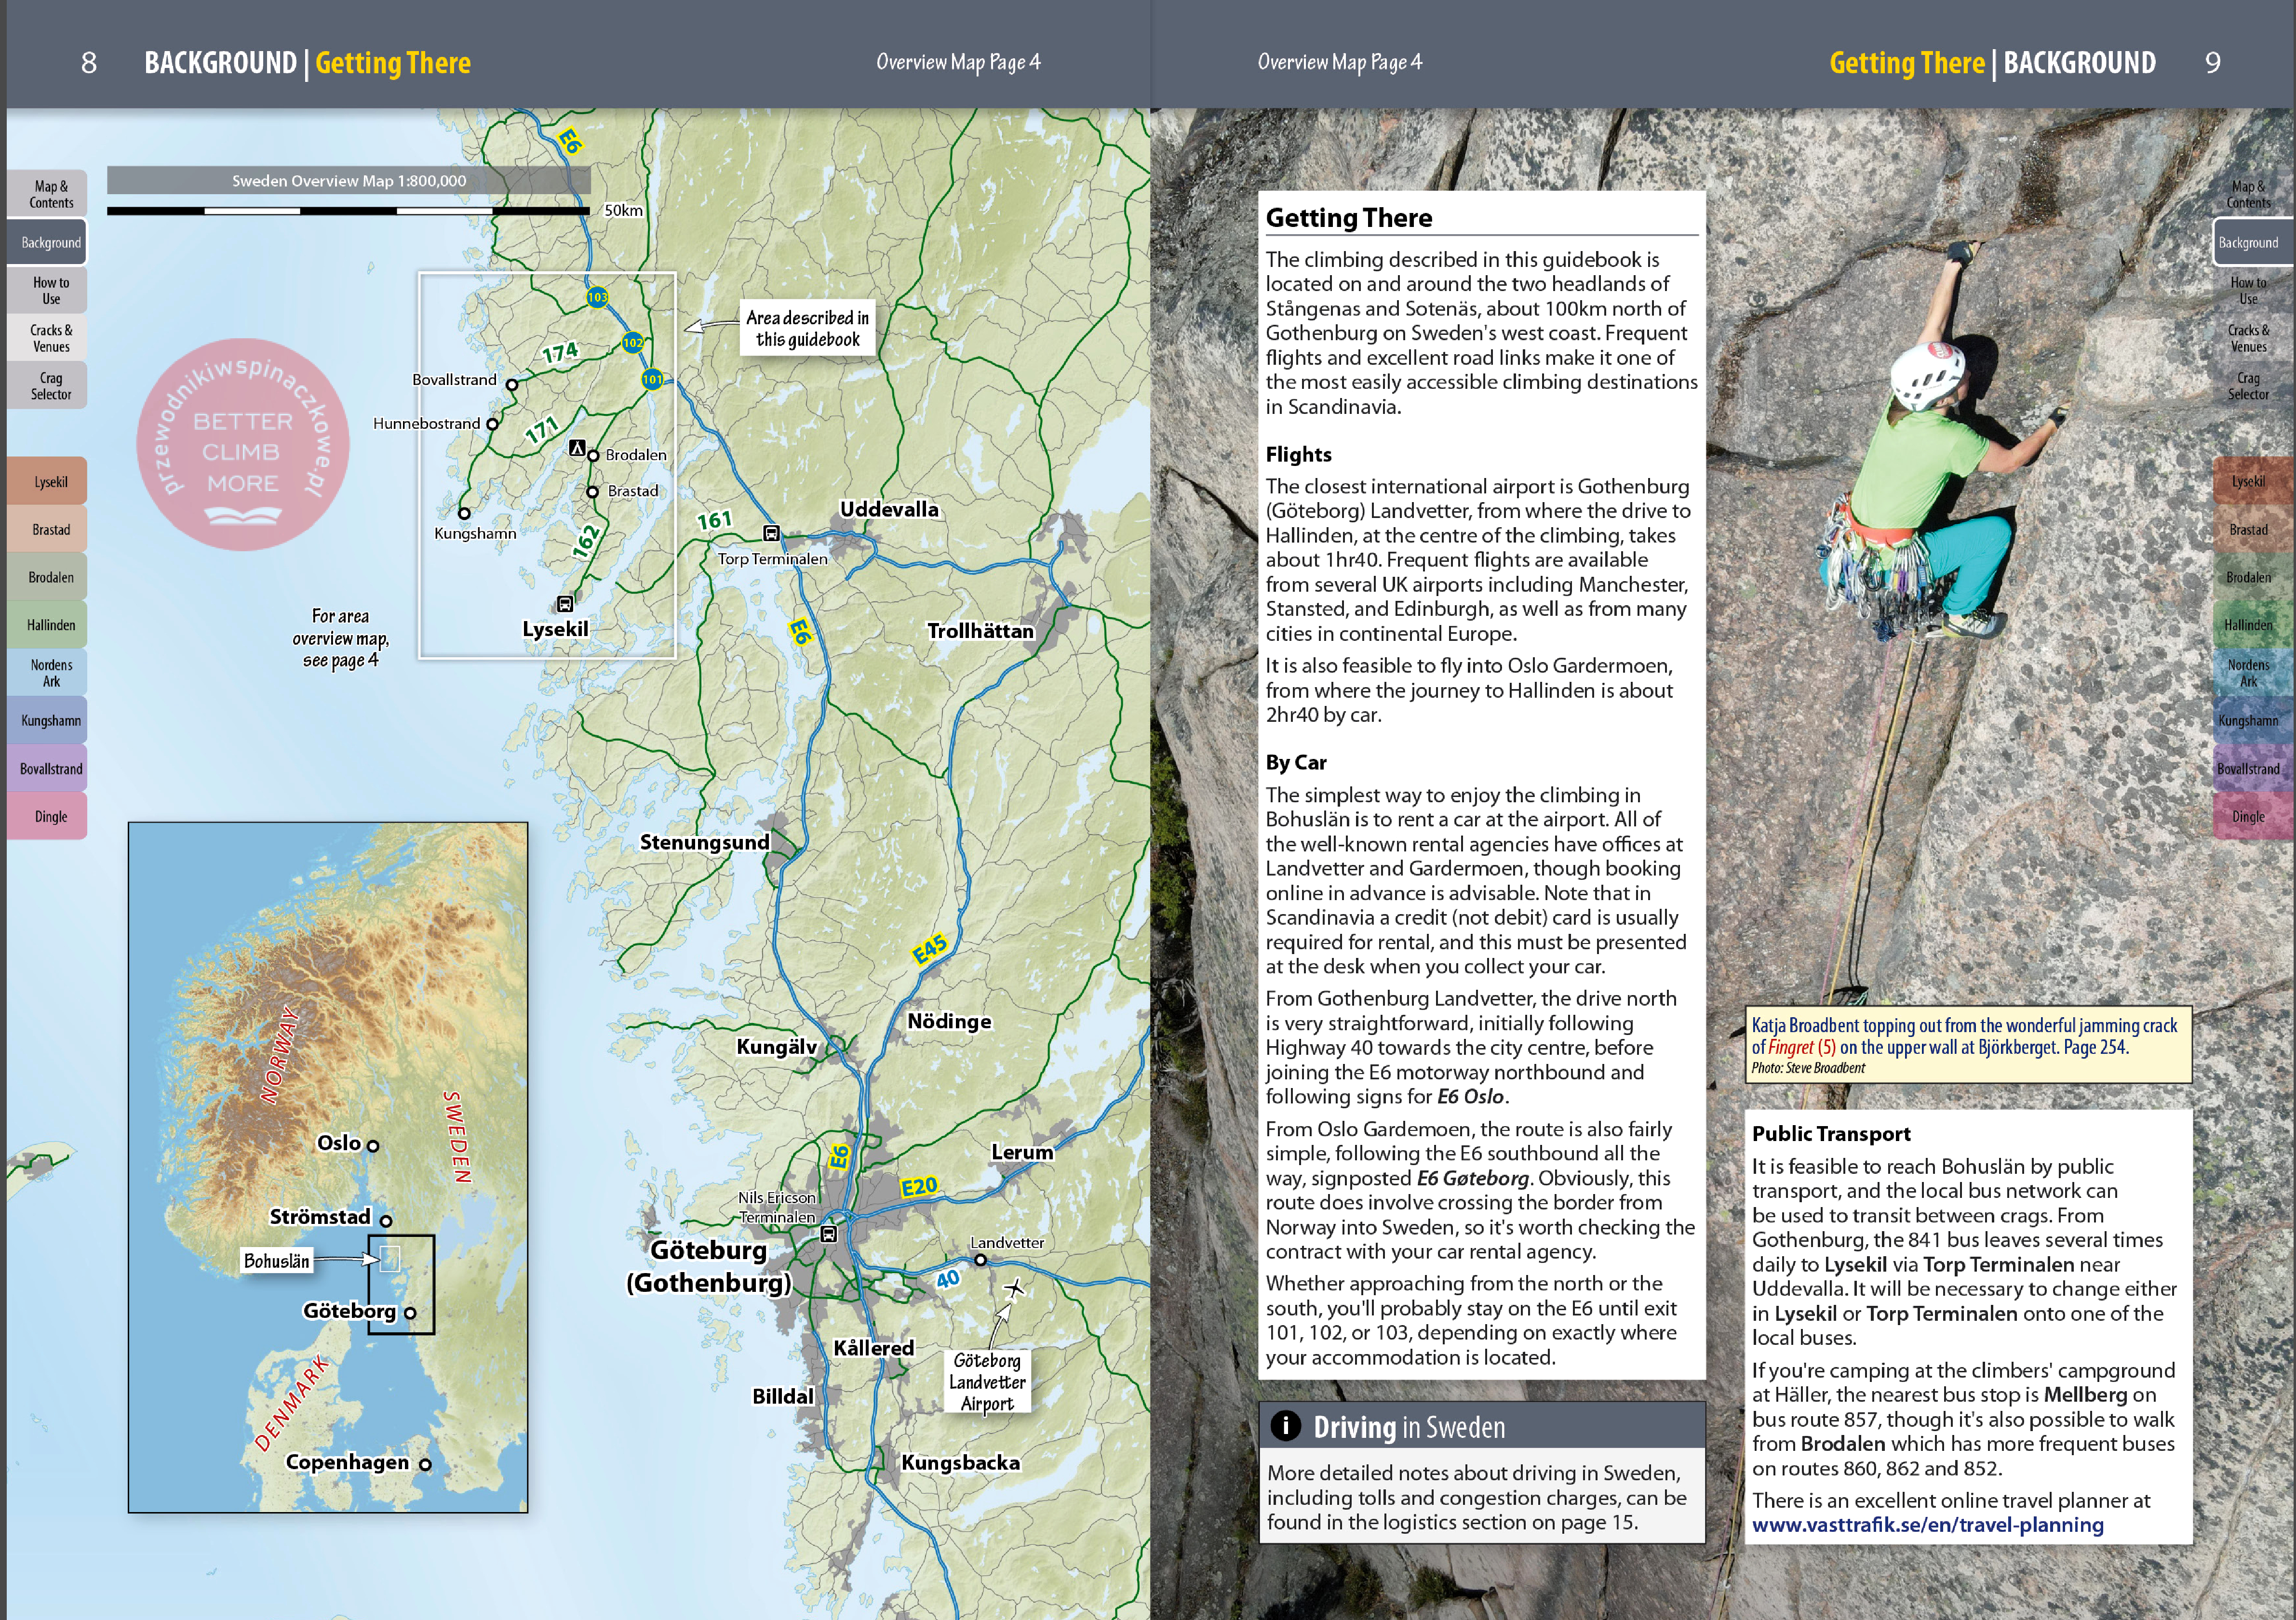
Task: Click the airplane icon at Landvetter Airport
Action: tap(1014, 1288)
